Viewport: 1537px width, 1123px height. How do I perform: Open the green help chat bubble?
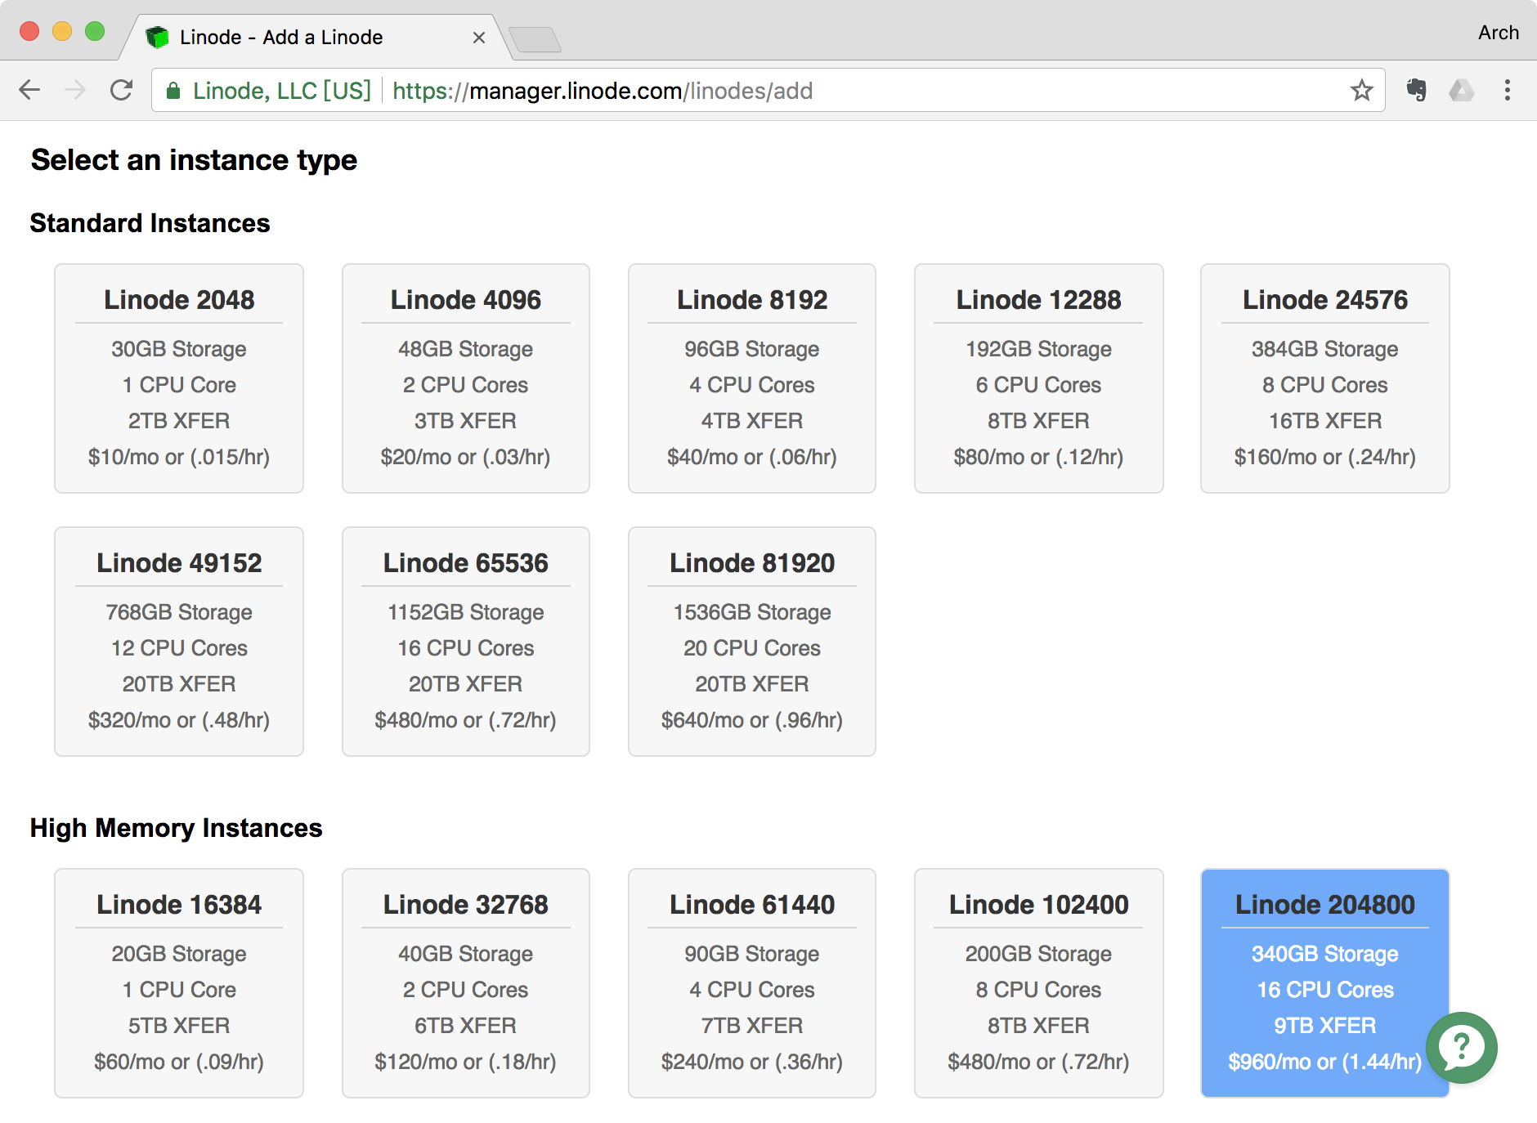coord(1461,1048)
